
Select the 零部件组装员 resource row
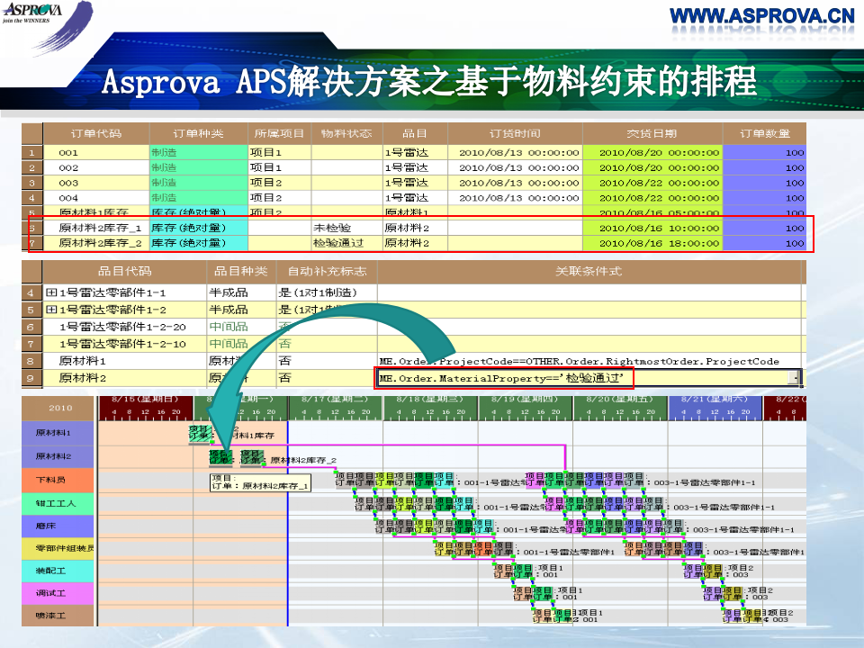point(58,548)
